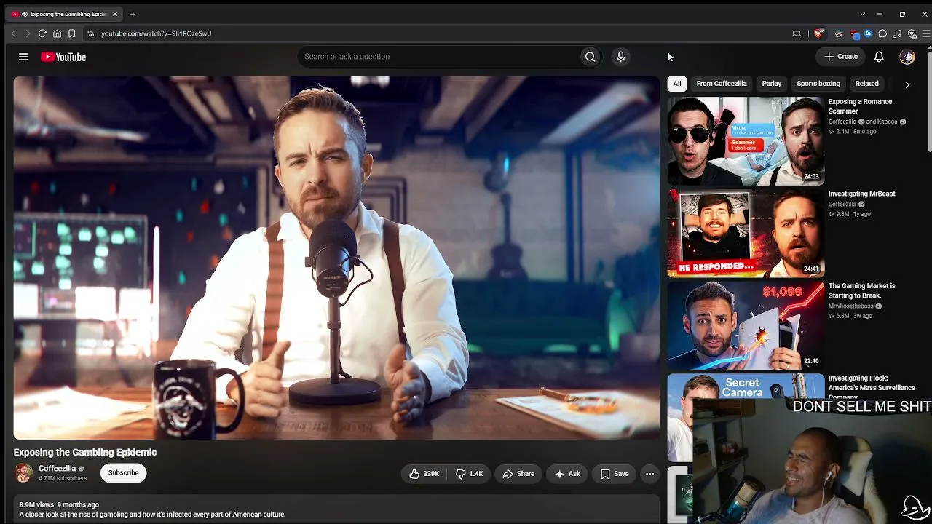Open the glasses-face extension icon
The height and width of the screenshot is (524, 932).
coord(839,33)
